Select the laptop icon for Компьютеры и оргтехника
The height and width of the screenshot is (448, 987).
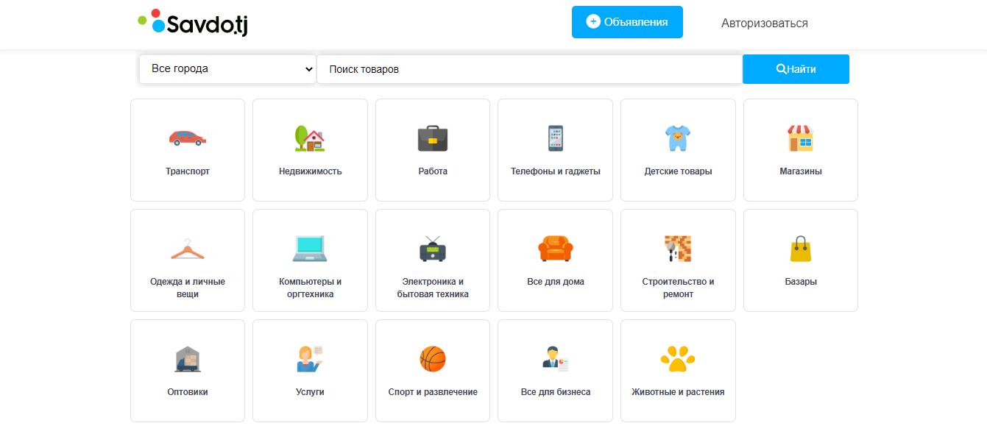[x=310, y=248]
